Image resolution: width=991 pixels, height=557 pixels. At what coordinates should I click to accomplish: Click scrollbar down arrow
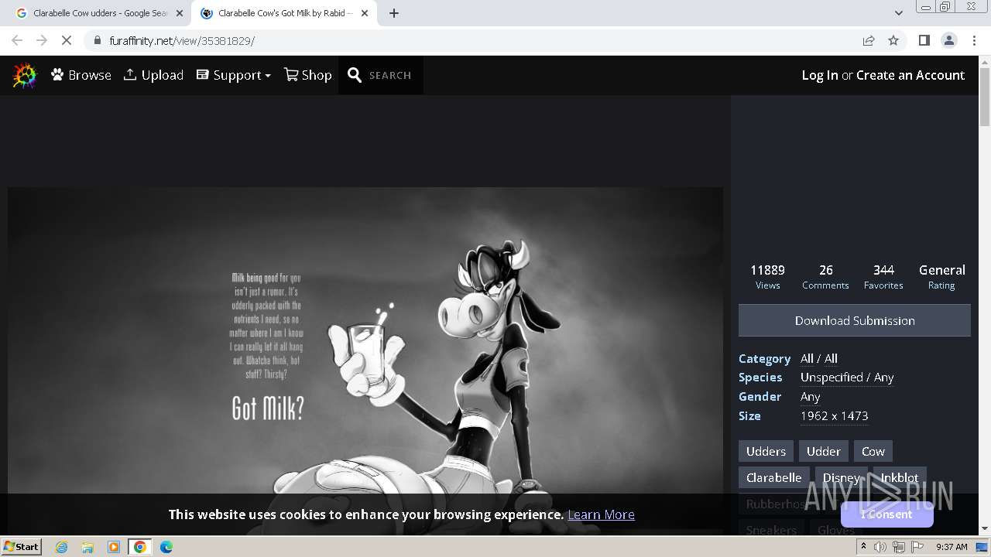pyautogui.click(x=985, y=529)
